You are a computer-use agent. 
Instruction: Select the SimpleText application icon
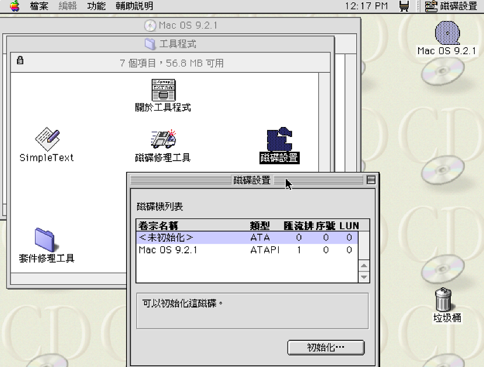pos(47,139)
